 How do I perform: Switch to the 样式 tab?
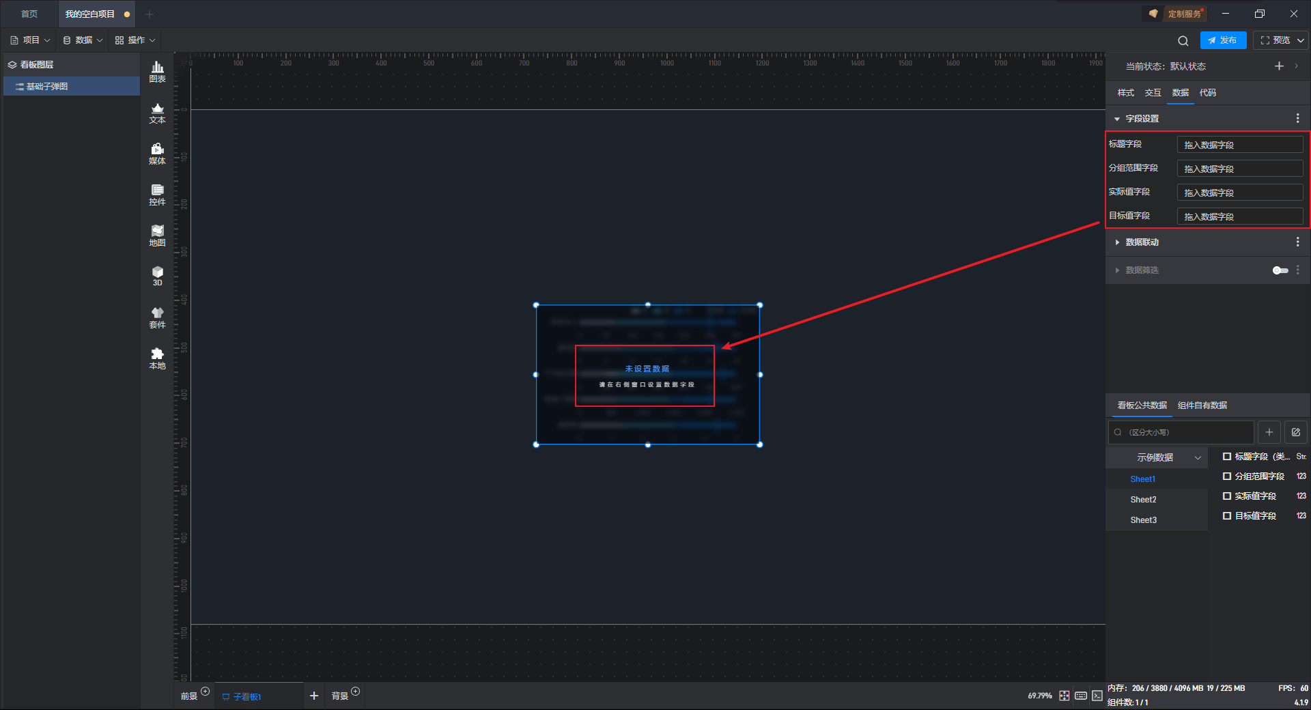(1126, 93)
